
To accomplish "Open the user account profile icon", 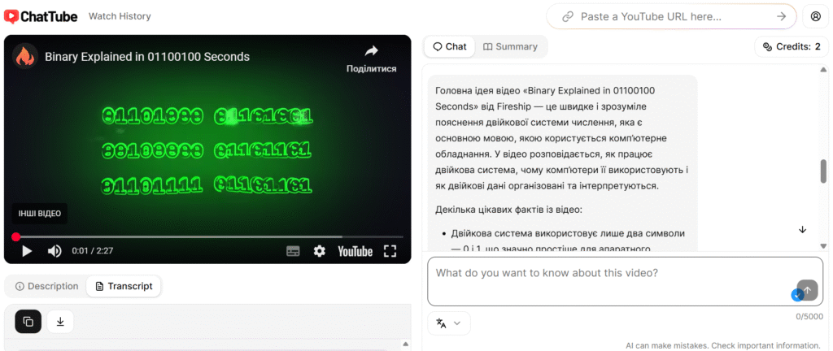I will pos(816,16).
